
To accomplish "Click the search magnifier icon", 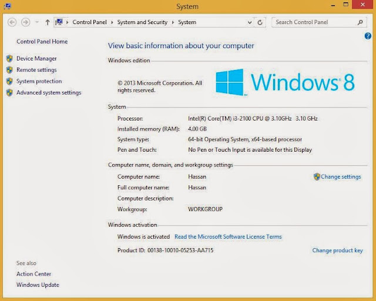I will coord(360,22).
